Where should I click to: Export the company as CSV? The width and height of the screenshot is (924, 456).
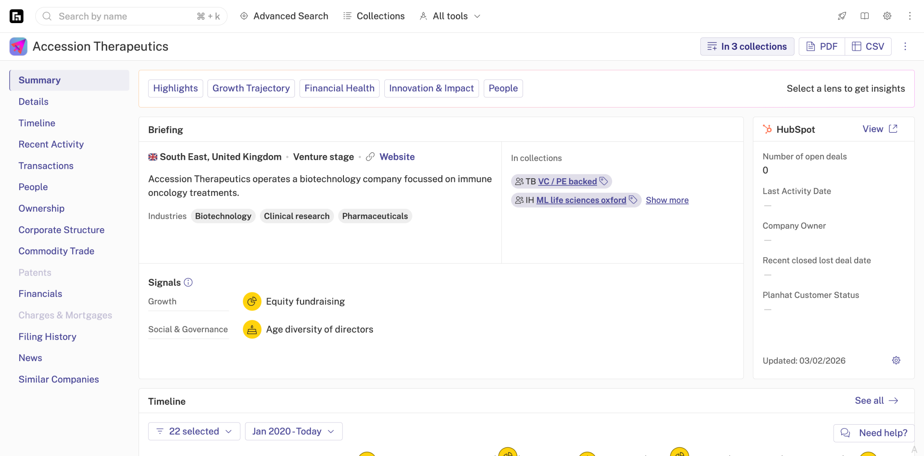point(868,46)
